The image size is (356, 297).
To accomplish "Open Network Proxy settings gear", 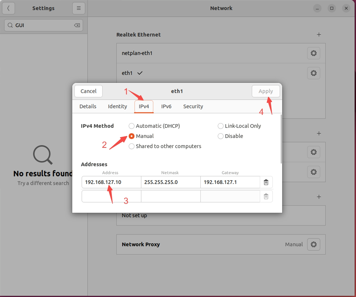I will point(314,244).
